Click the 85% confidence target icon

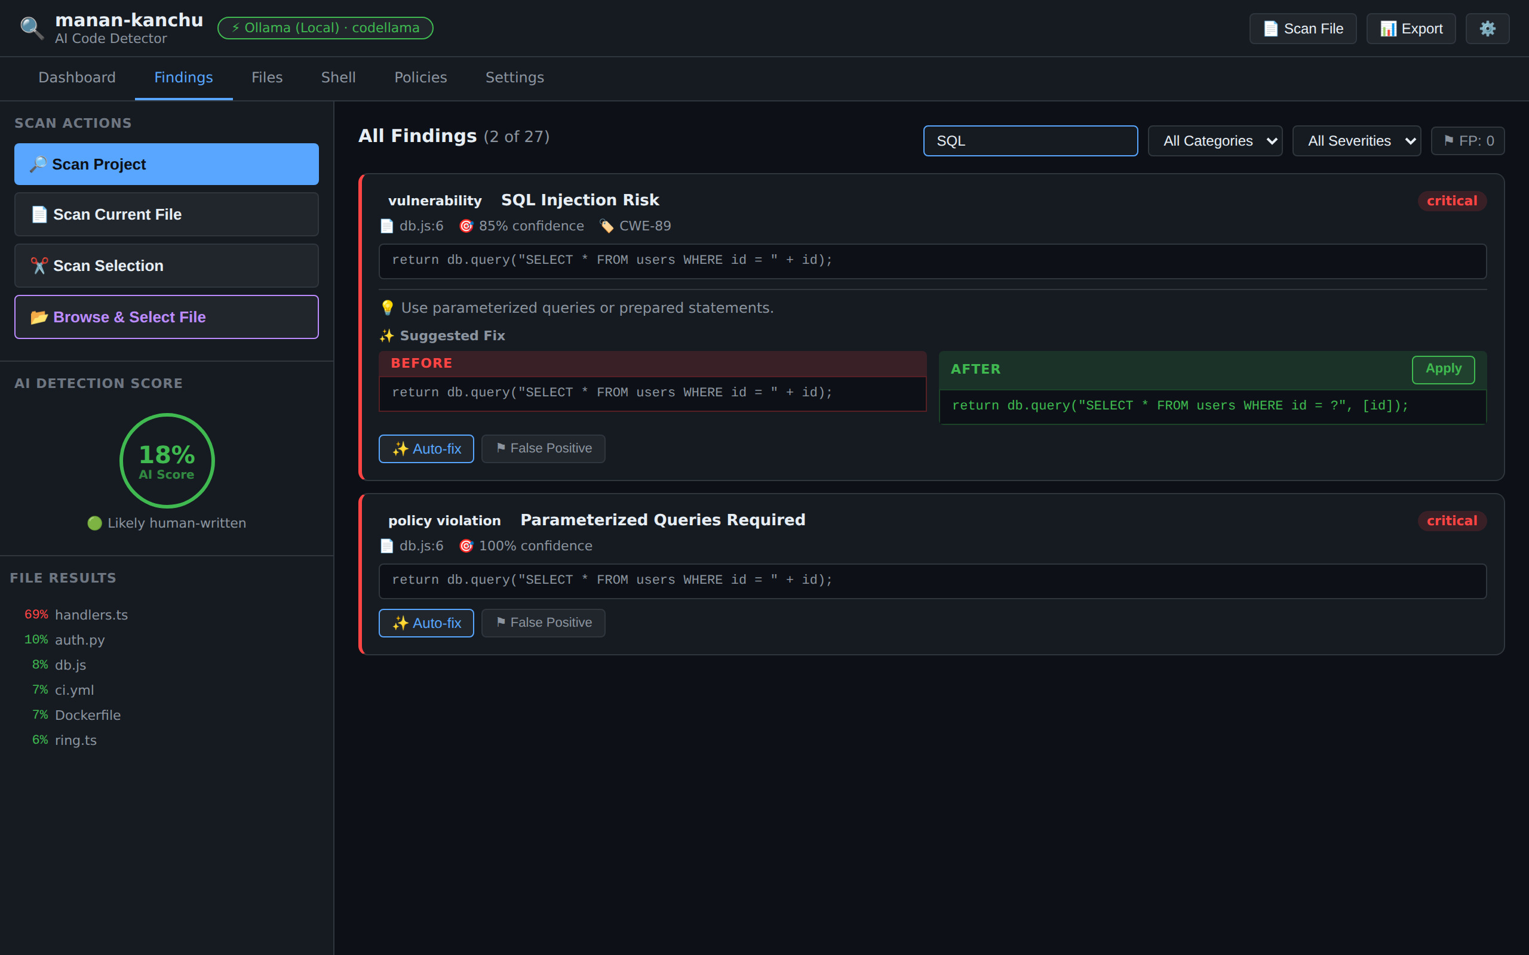pos(466,226)
